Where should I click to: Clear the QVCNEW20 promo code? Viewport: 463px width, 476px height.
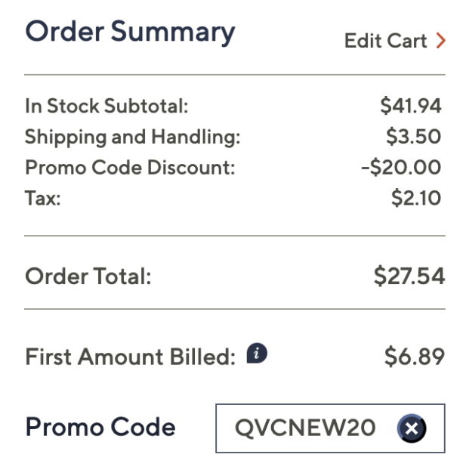pyautogui.click(x=412, y=429)
